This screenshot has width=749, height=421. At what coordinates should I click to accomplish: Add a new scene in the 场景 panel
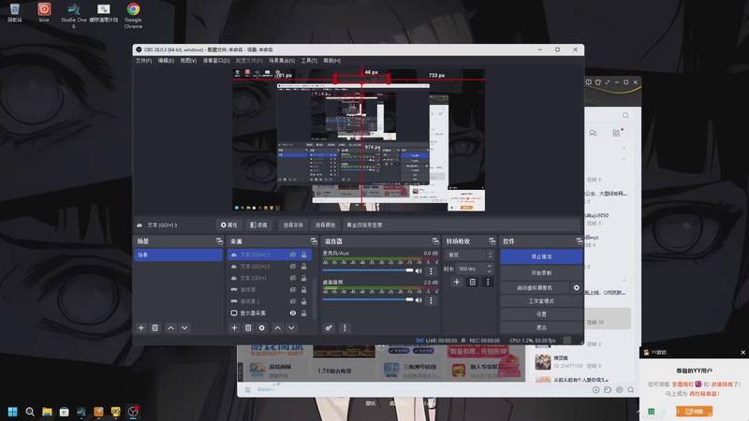[x=141, y=328]
